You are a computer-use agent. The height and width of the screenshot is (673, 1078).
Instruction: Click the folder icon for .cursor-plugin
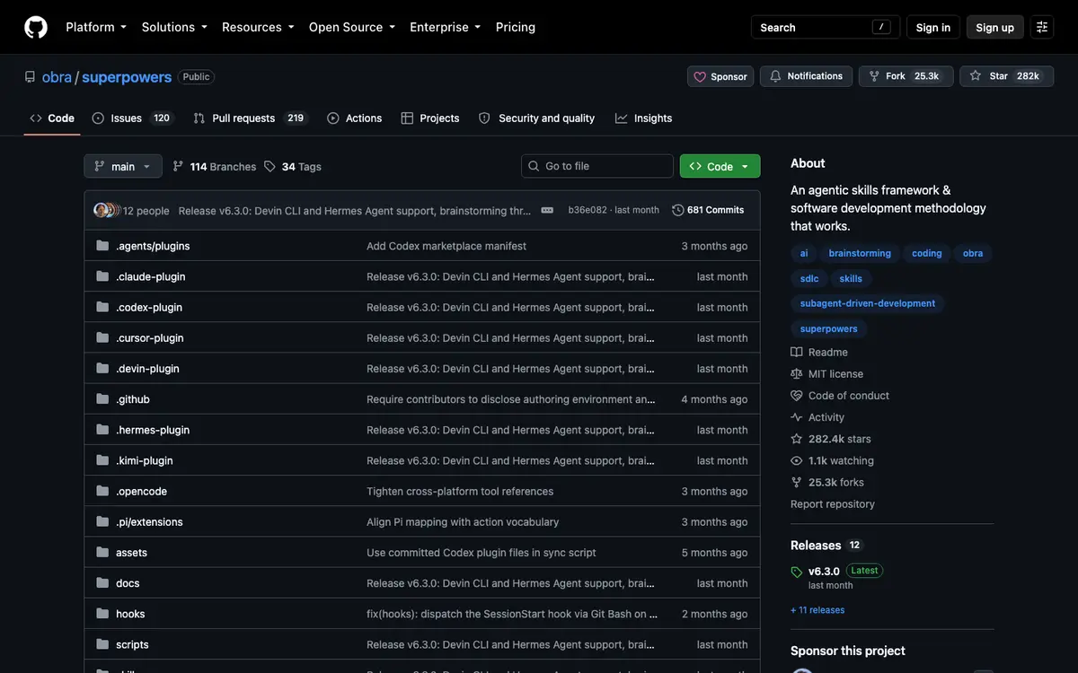pyautogui.click(x=102, y=337)
